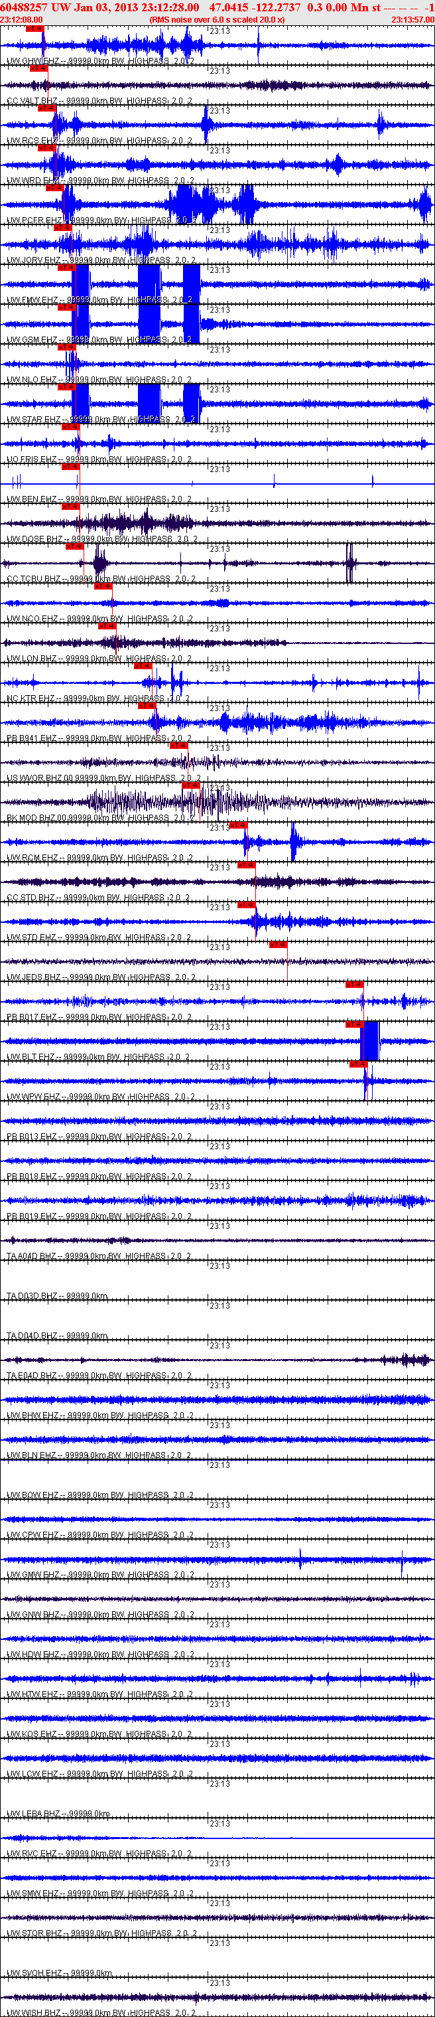The width and height of the screenshot is (435, 2017).
Task: Select the UW.RCM.EHZ station label
Action: click(99, 858)
